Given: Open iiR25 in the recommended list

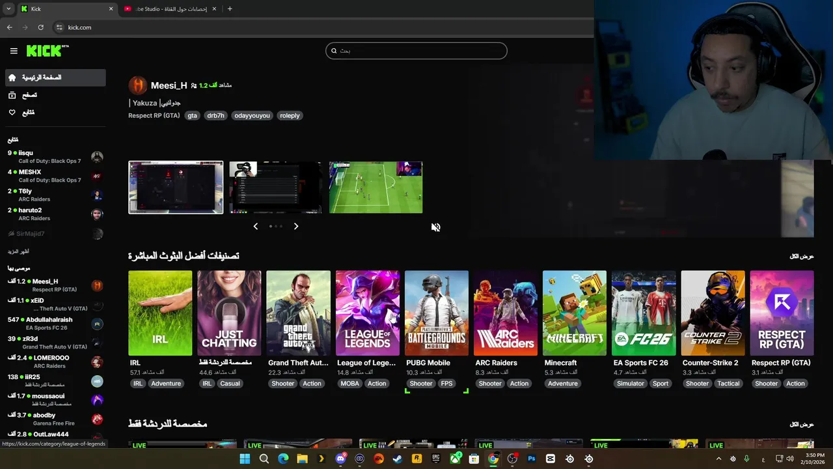Looking at the screenshot, I should [55, 381].
